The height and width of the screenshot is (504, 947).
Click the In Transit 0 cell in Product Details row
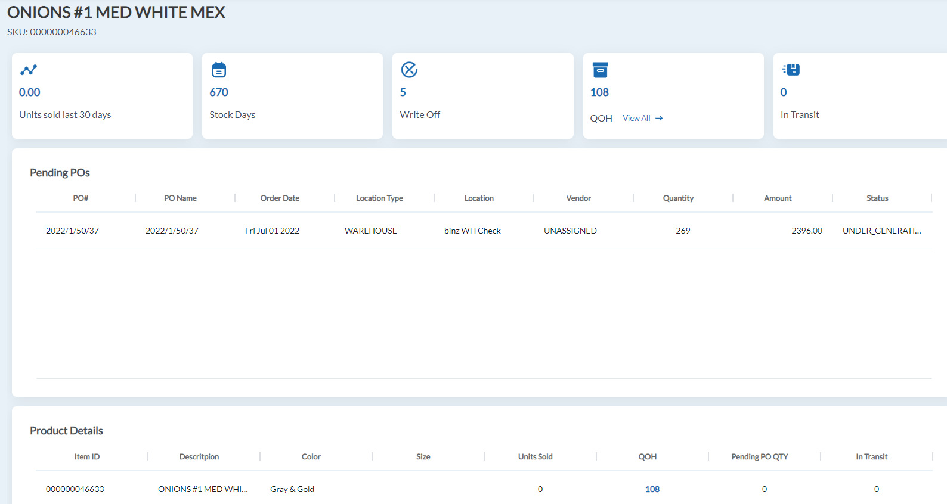877,489
